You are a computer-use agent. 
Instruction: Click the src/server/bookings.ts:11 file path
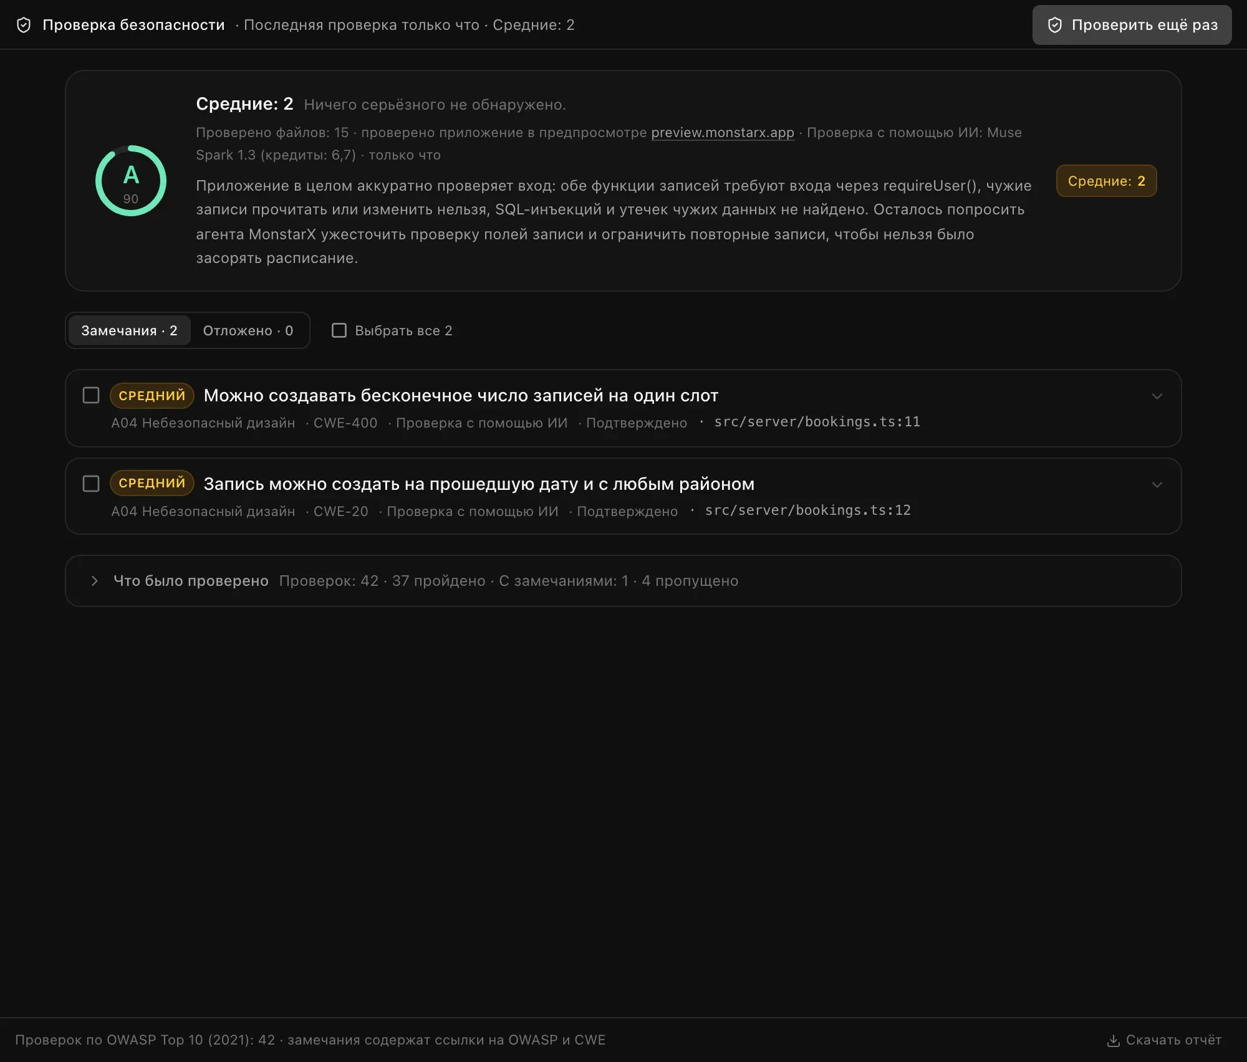pos(817,422)
